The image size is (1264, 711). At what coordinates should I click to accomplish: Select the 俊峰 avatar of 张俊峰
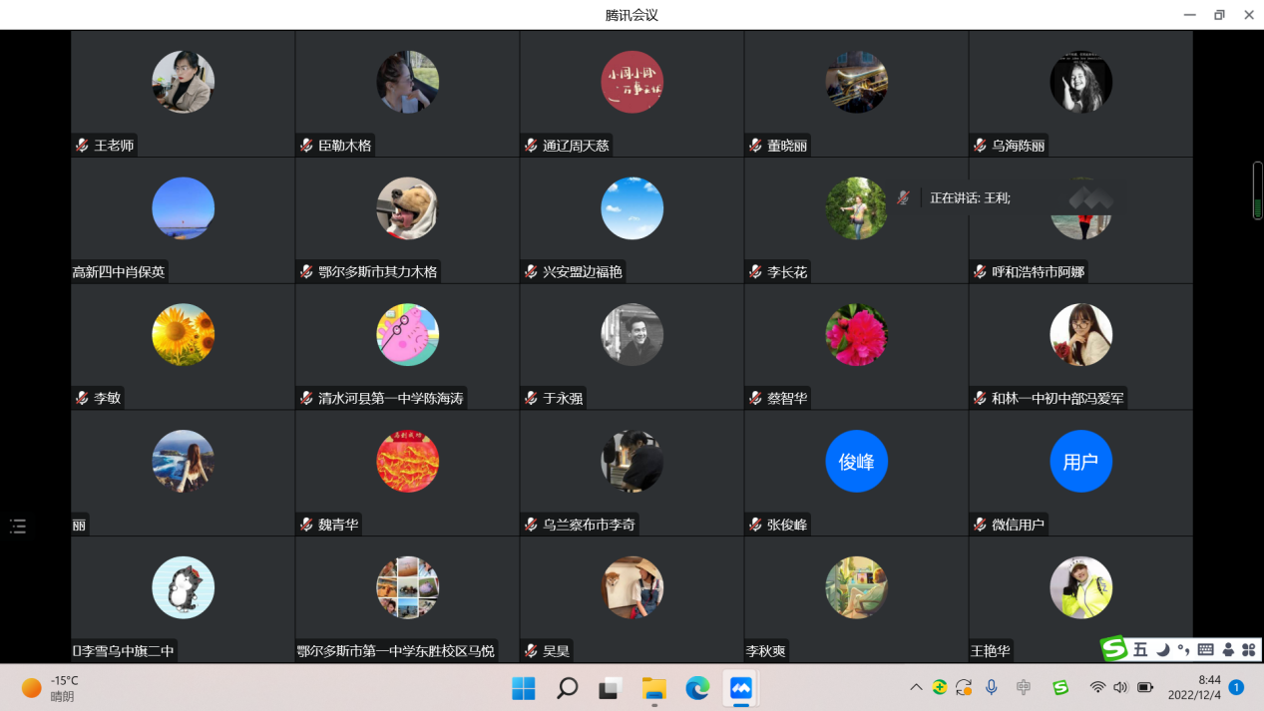pyautogui.click(x=856, y=462)
